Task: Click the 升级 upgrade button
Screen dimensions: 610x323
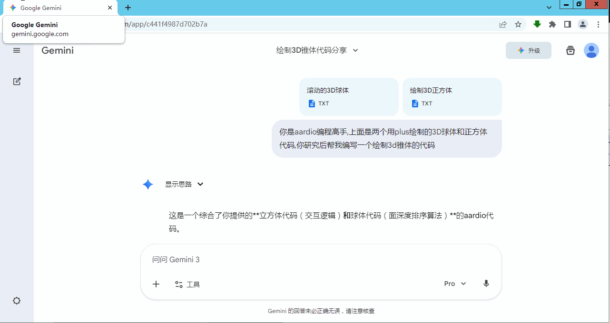Action: tap(528, 50)
